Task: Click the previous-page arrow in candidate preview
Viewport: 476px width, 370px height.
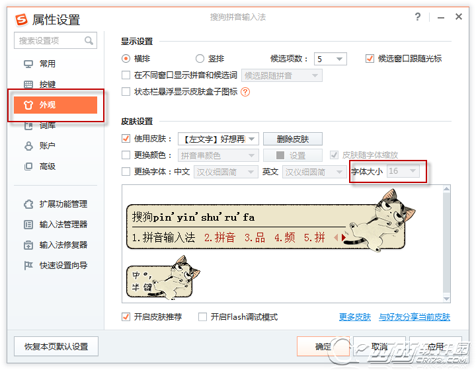Action: coord(336,237)
